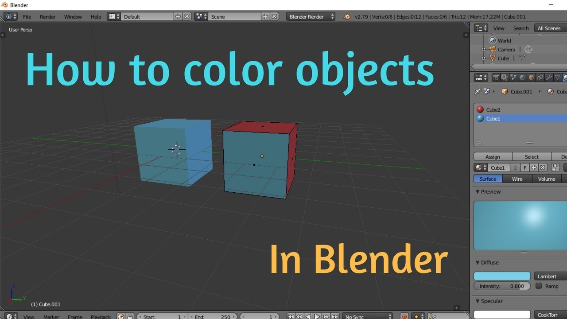Switch material type to Volume
This screenshot has height=319, width=567.
click(547, 179)
